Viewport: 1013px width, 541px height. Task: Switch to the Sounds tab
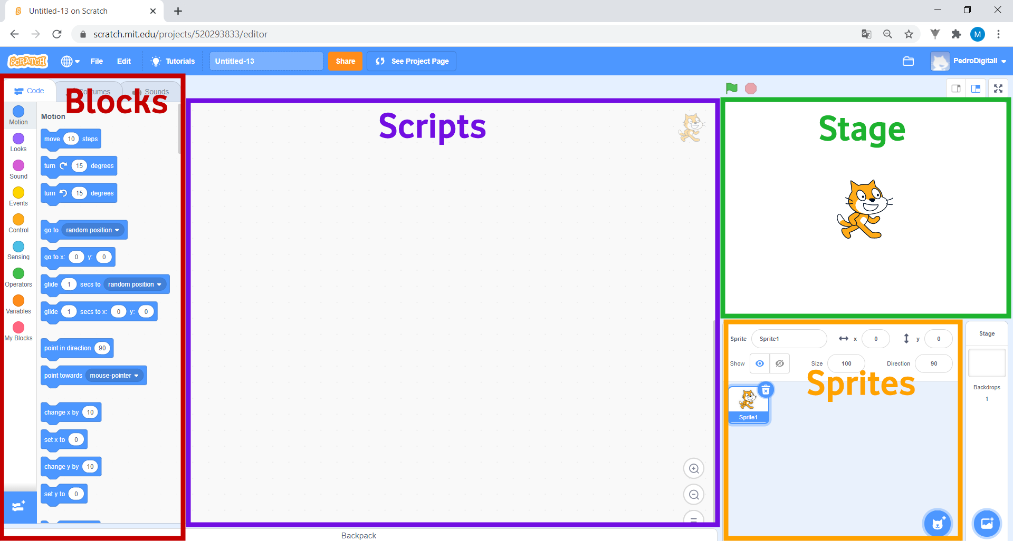(151, 92)
